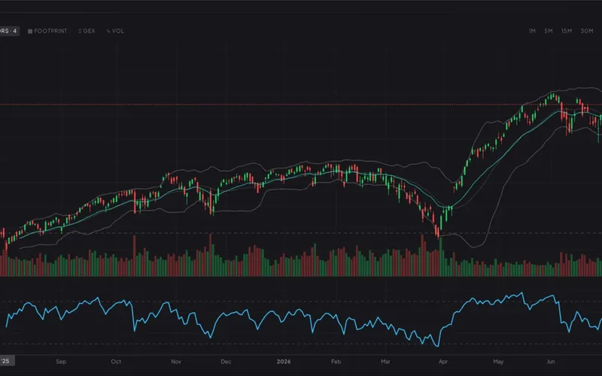The image size is (602, 376).
Task: Select the 1M timeframe
Action: click(x=532, y=31)
